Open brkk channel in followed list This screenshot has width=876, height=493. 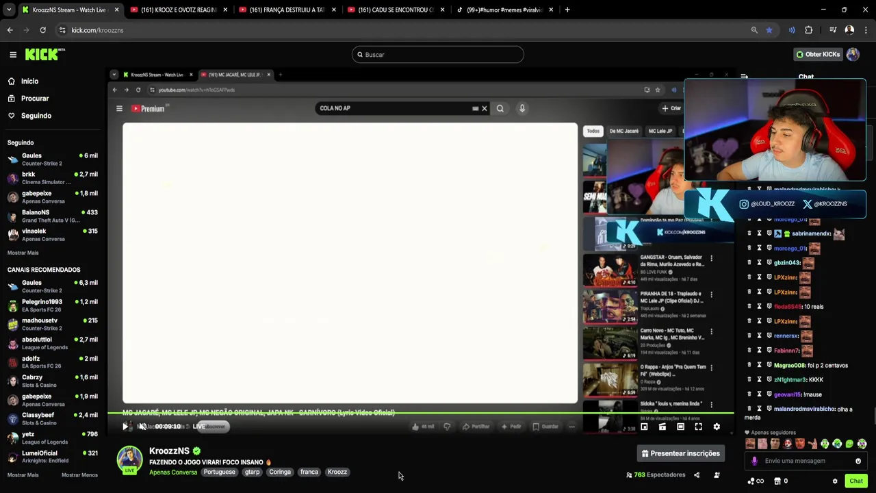point(53,178)
